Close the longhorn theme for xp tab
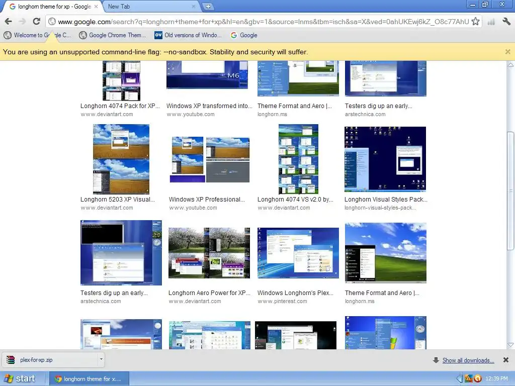This screenshot has width=515, height=386. 96,6
